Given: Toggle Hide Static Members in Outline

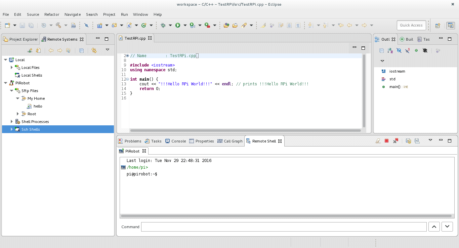Looking at the screenshot, I should (408, 50).
